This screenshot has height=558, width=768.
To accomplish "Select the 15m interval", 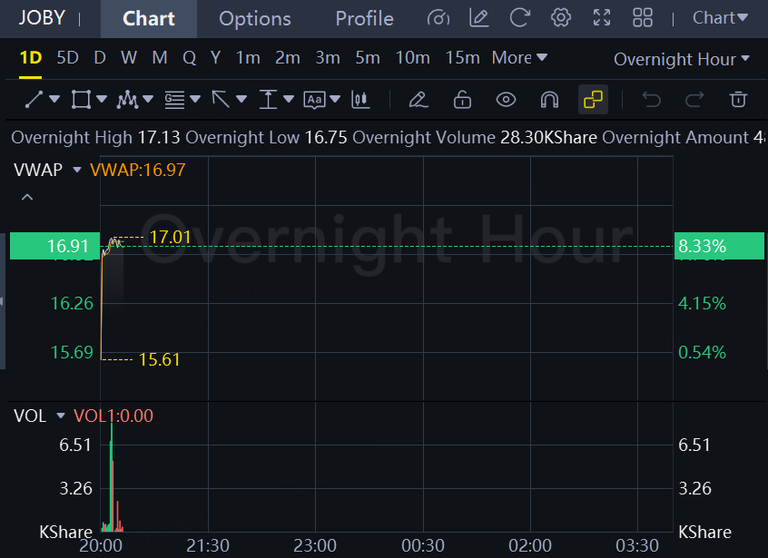I will tap(462, 58).
